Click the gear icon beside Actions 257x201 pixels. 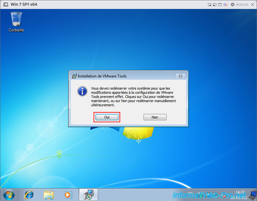point(233,4)
